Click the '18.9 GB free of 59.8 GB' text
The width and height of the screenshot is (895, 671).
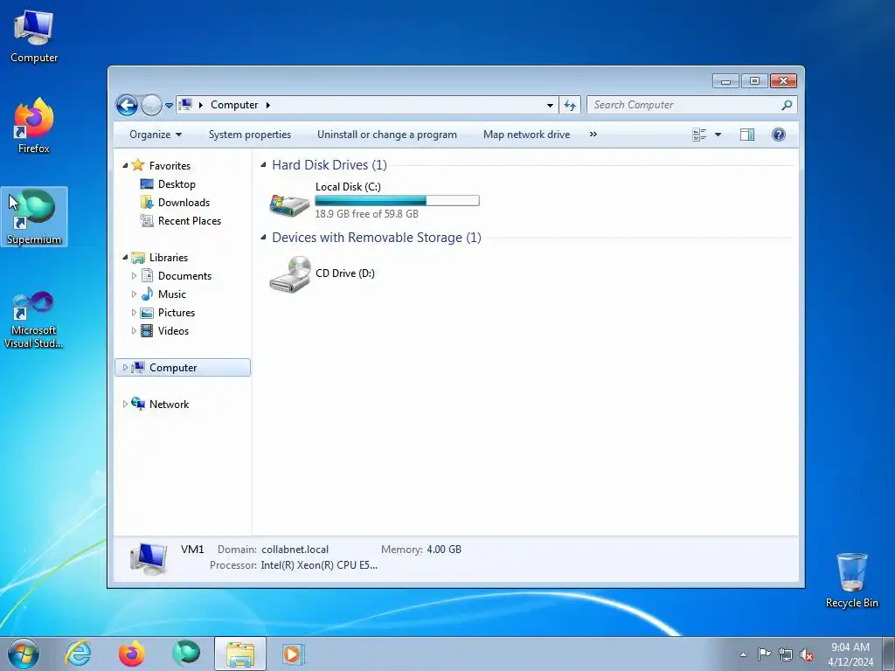coord(366,214)
